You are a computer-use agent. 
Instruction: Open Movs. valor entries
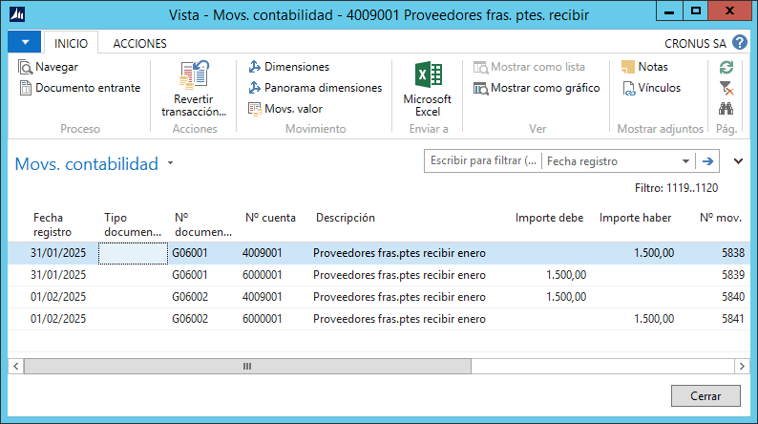coord(285,109)
